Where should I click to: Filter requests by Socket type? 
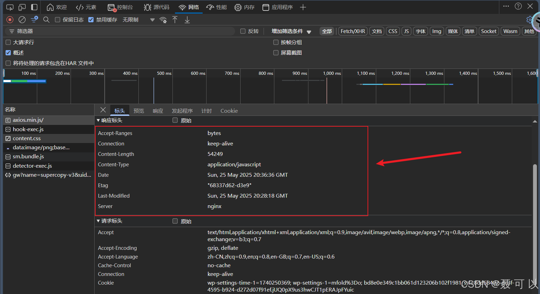pyautogui.click(x=489, y=31)
